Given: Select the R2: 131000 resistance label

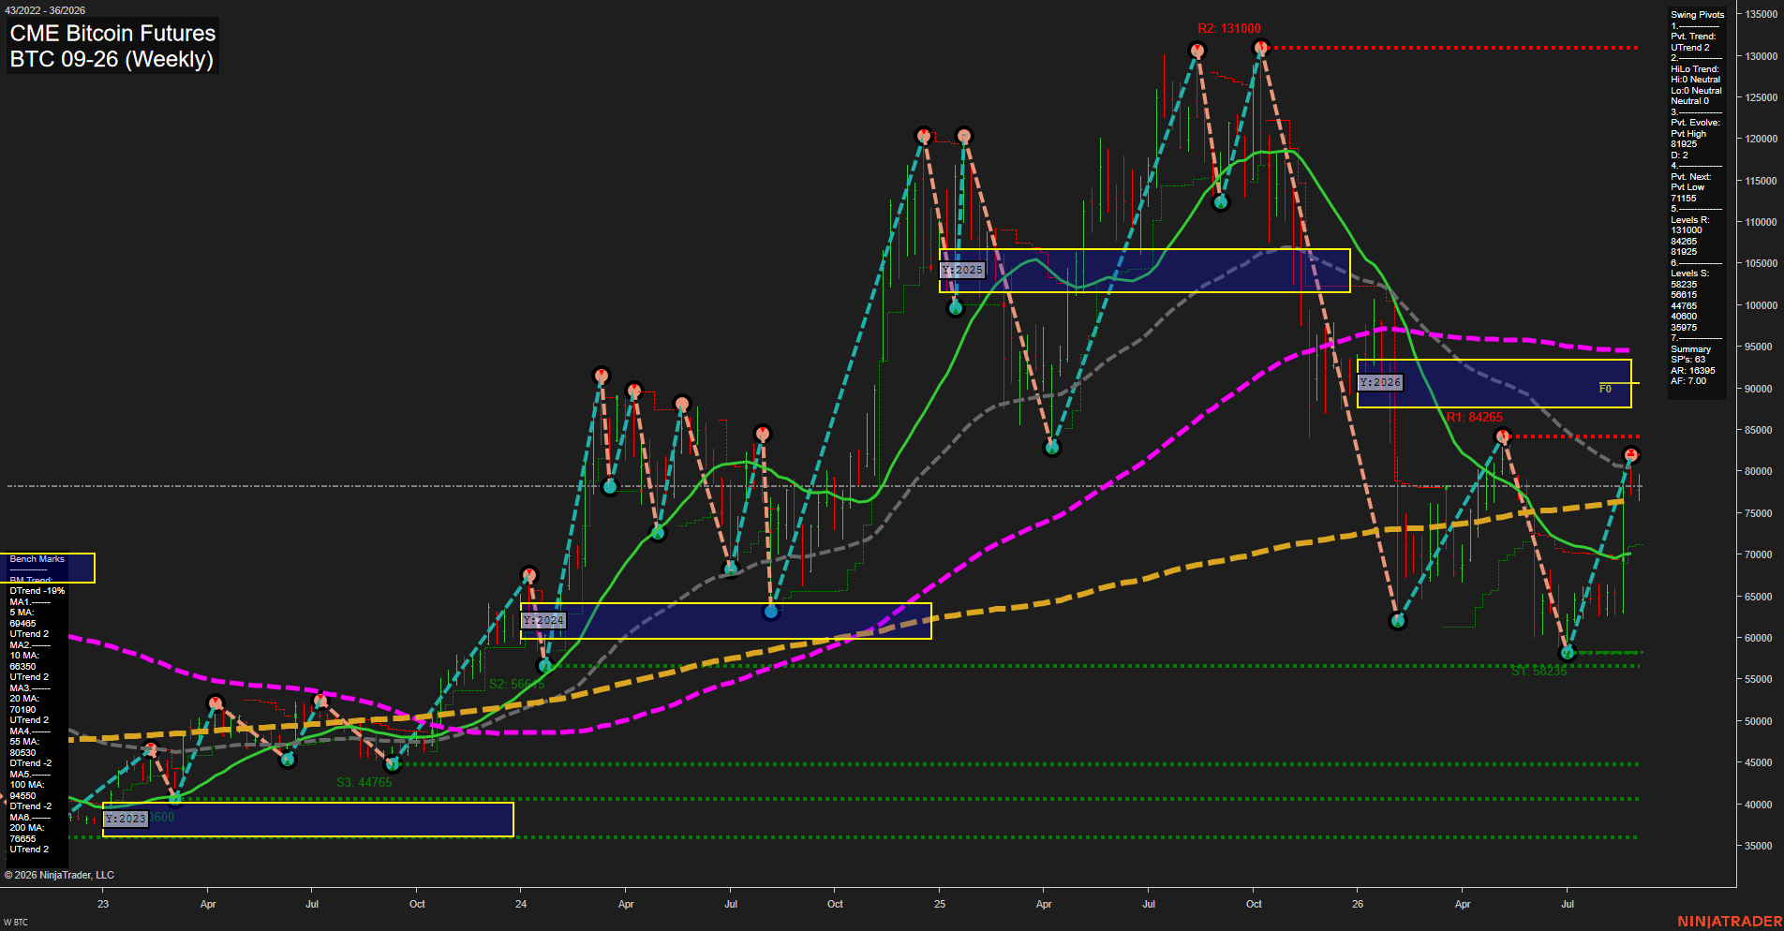Looking at the screenshot, I should click(x=1229, y=29).
